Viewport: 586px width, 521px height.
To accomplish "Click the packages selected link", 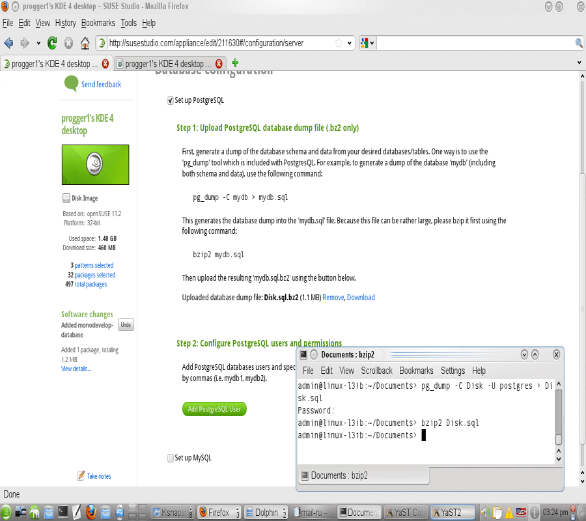I will click(x=95, y=275).
